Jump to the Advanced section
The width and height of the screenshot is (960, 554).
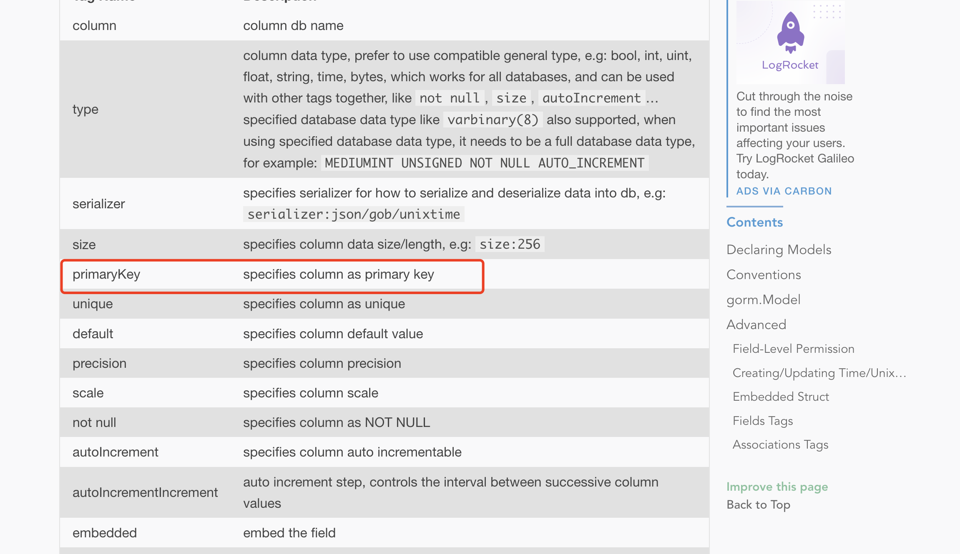(x=756, y=324)
